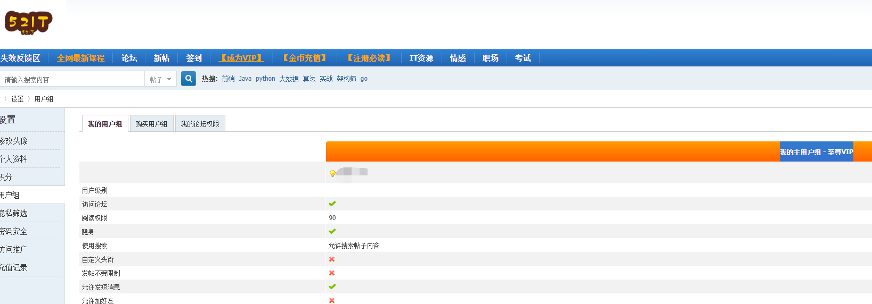Viewport: 872px width, 304px height.
Task: Open IT资源 in the navigation bar
Action: click(x=421, y=58)
